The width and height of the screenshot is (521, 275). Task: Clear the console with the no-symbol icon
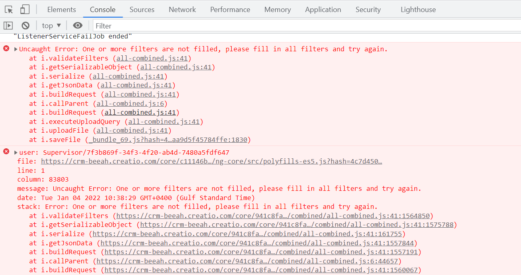[x=26, y=25]
